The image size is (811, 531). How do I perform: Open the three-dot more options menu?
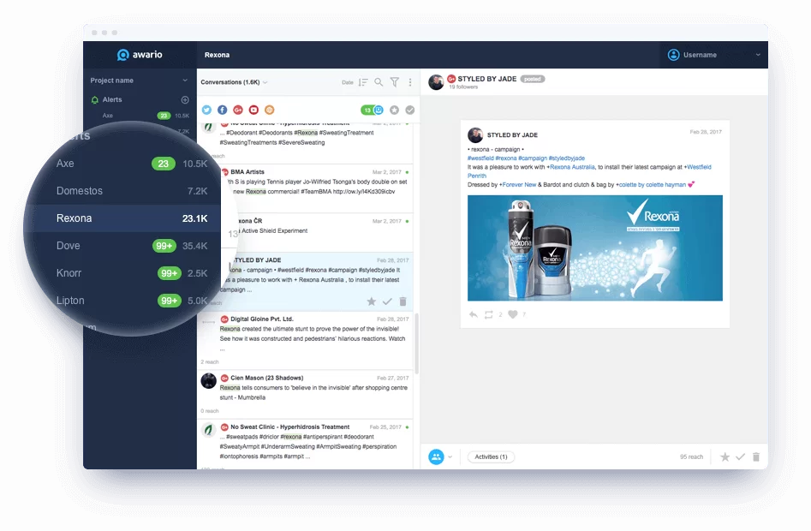(x=410, y=82)
